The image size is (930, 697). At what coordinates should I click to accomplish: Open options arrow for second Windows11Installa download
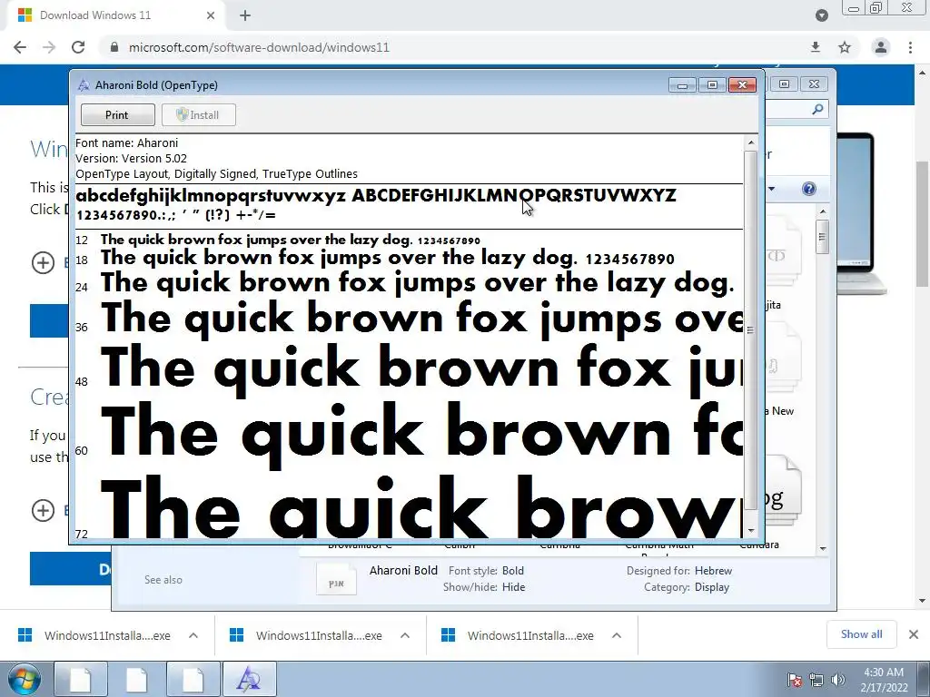click(x=405, y=635)
